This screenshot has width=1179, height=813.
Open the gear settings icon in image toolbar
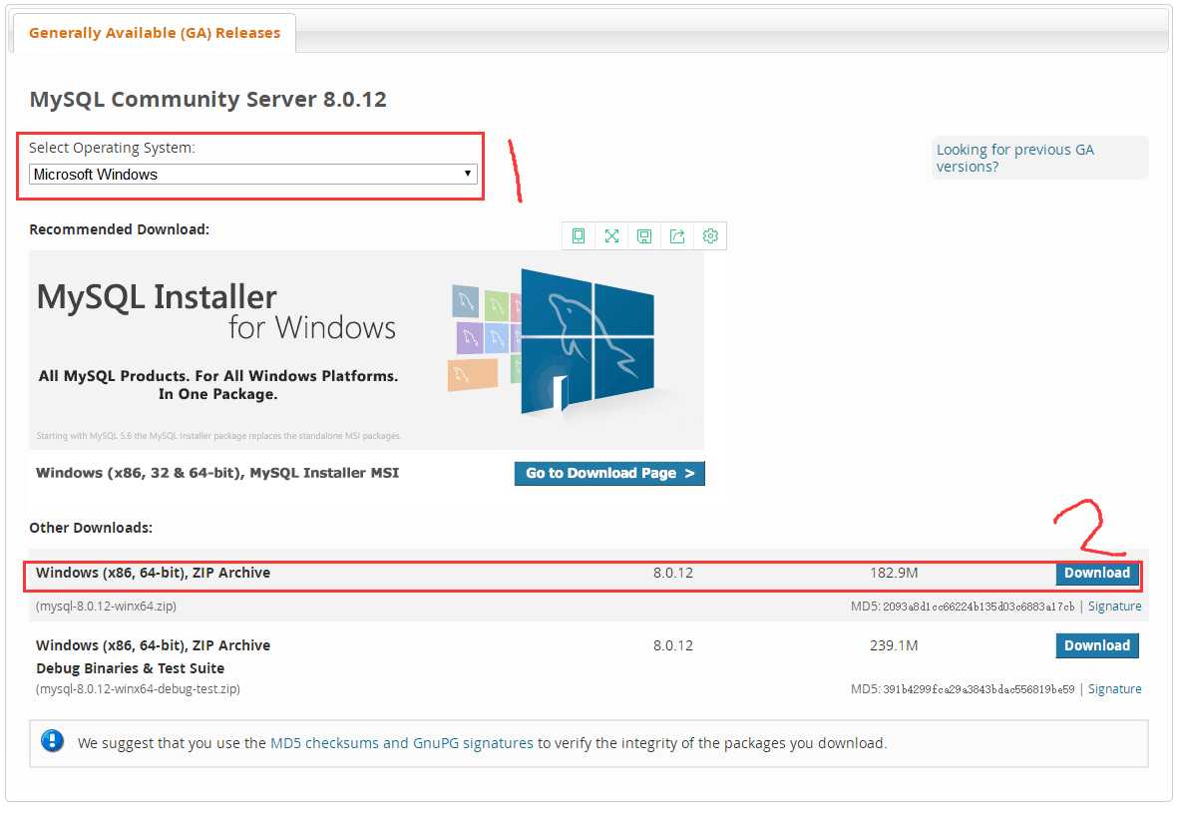[x=710, y=236]
